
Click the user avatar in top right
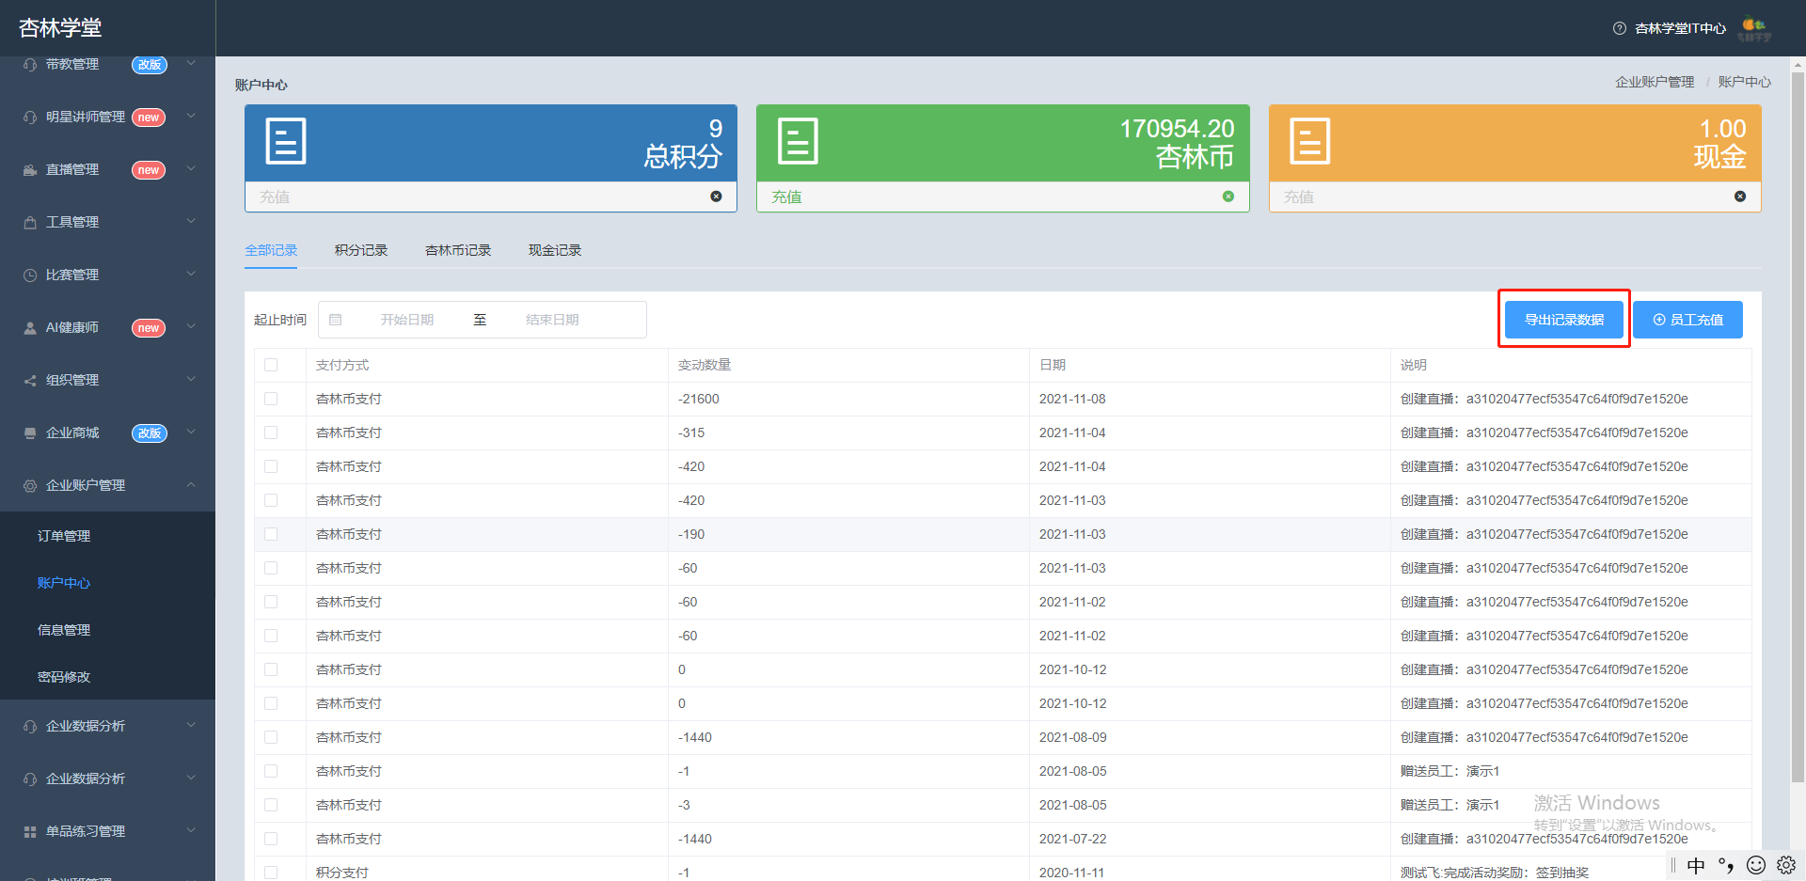(x=1754, y=29)
